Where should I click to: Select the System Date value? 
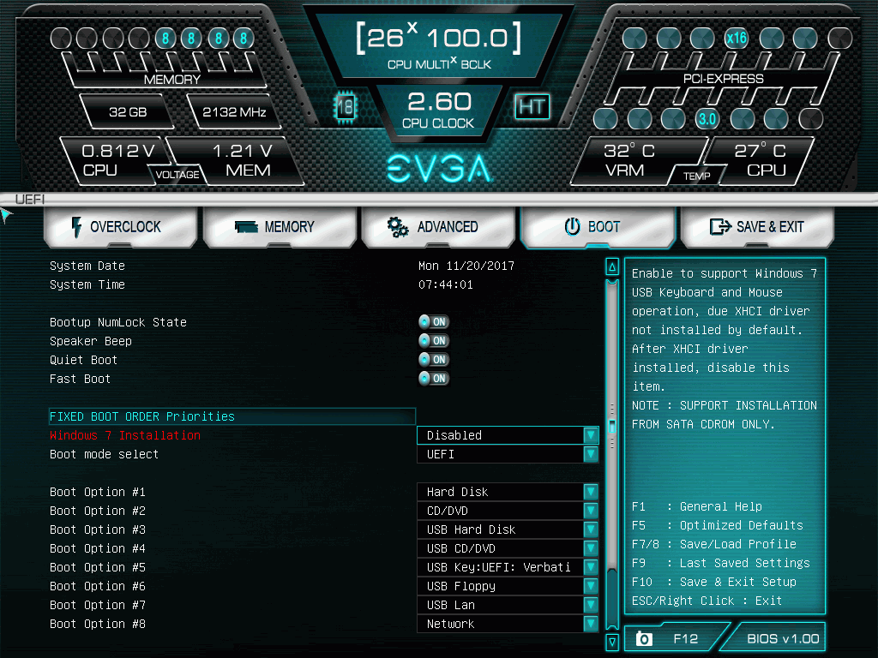pos(466,266)
